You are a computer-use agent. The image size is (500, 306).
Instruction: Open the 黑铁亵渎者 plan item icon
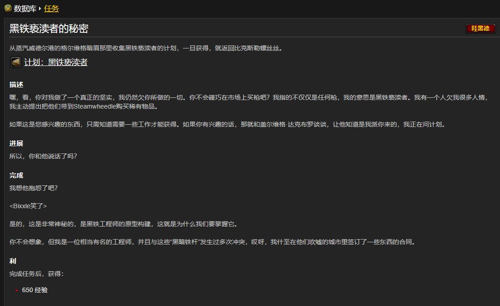click(16, 62)
